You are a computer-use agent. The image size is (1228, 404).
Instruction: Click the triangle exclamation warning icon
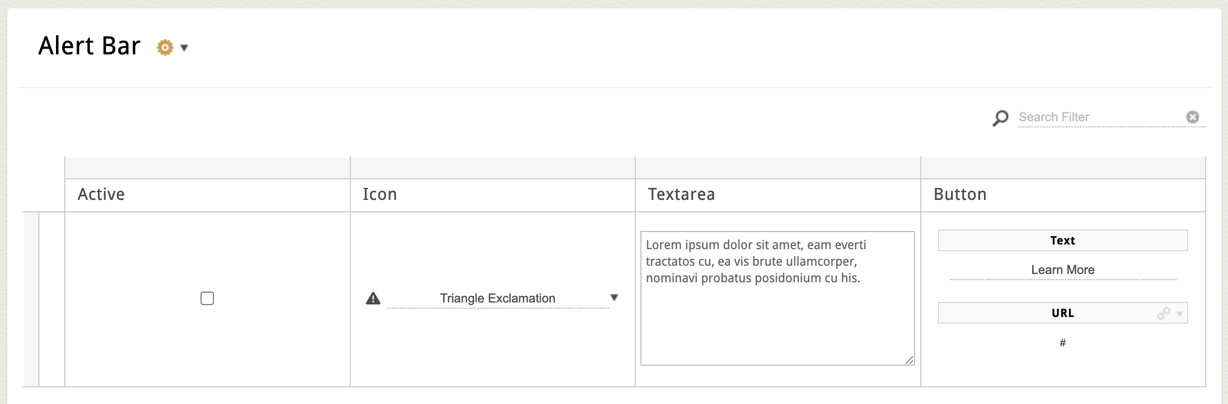pos(373,298)
